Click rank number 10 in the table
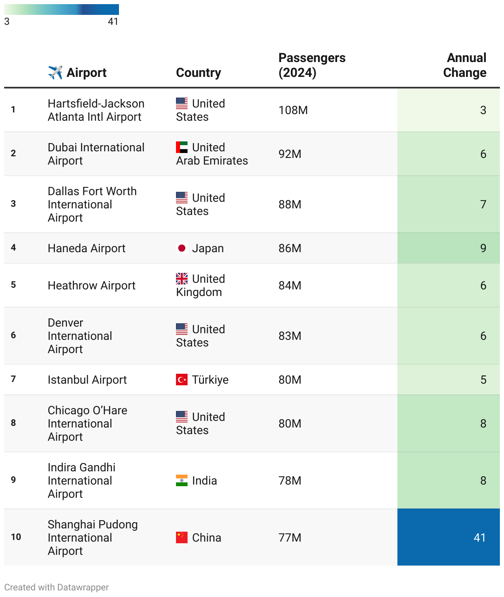504x597 pixels. point(16,537)
